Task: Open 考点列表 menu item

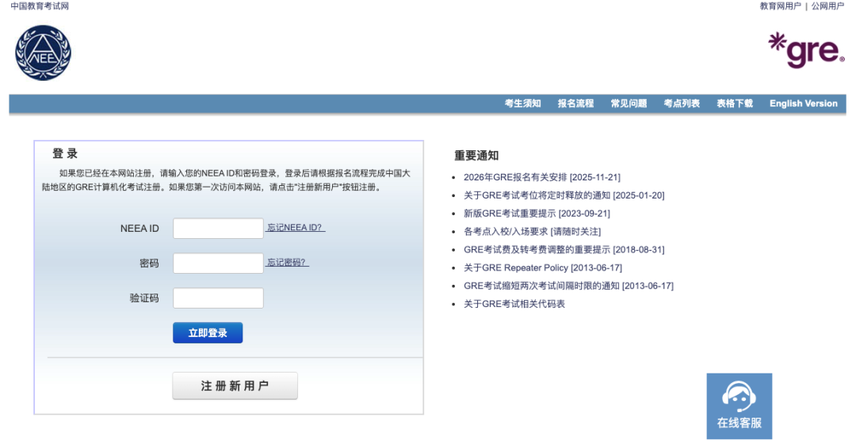Action: point(682,104)
